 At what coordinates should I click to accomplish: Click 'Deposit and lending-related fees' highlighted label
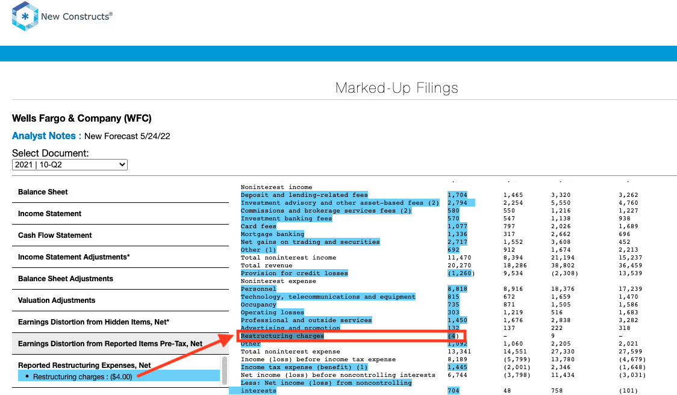[304, 194]
